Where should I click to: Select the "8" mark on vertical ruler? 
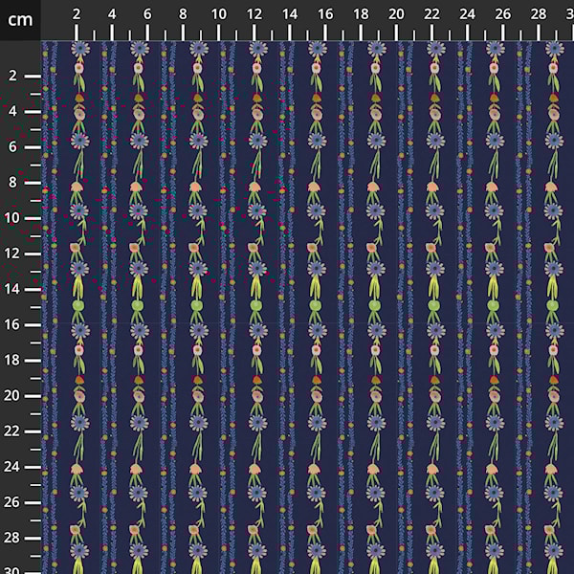[x=12, y=183]
